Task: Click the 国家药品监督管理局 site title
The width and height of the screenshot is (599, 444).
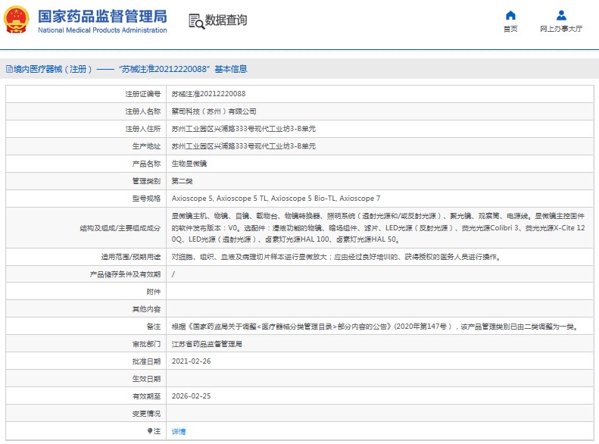Action: click(102, 16)
